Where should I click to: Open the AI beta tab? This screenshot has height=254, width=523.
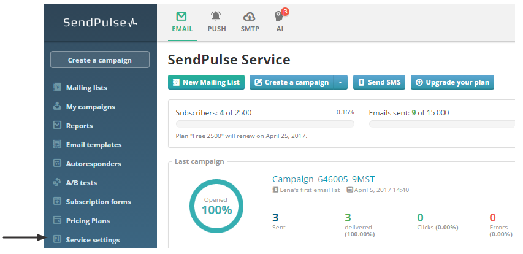tap(280, 21)
